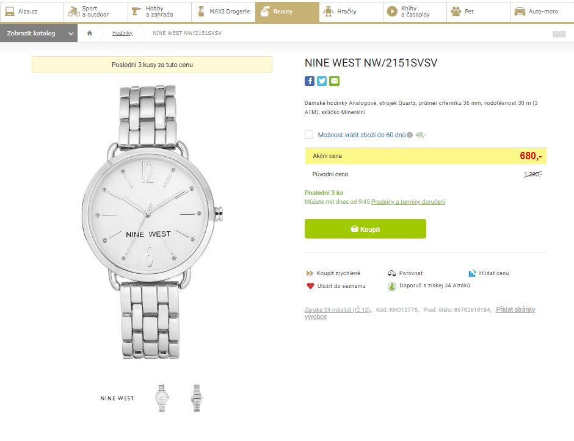Click the Přidat stránky výrobce link
The height and width of the screenshot is (441, 574).
point(515,309)
